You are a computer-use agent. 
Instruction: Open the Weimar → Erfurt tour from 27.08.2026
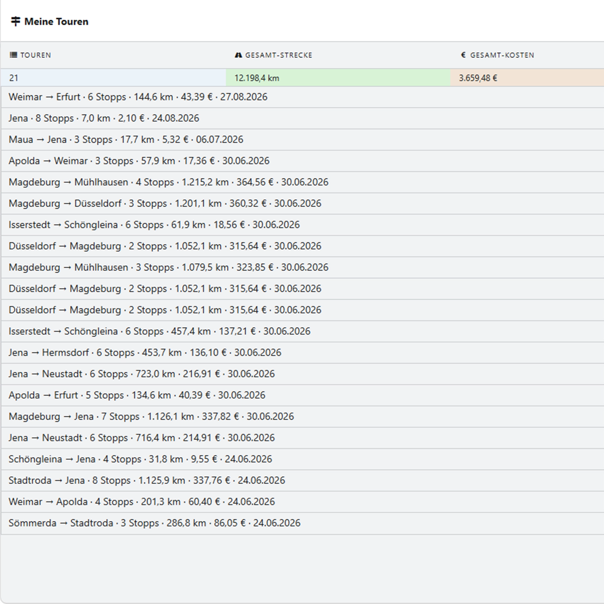coord(302,97)
